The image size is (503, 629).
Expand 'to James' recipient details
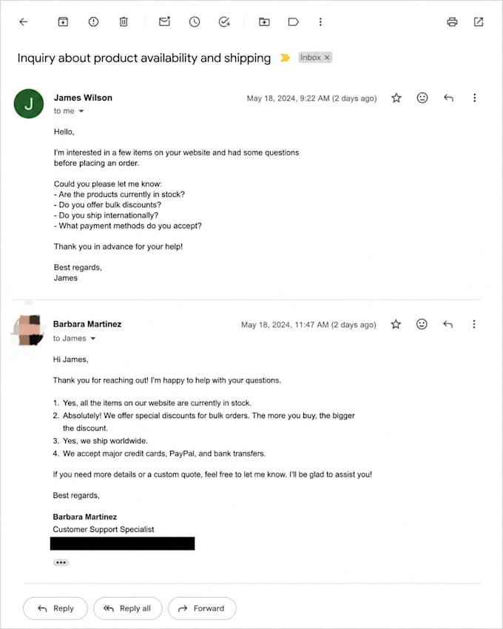click(93, 339)
